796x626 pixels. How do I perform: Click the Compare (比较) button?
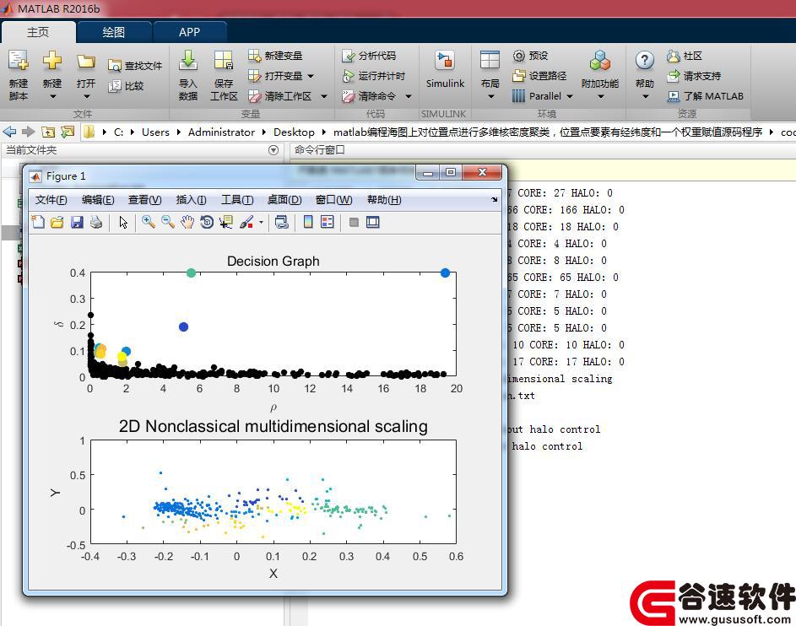tap(127, 86)
